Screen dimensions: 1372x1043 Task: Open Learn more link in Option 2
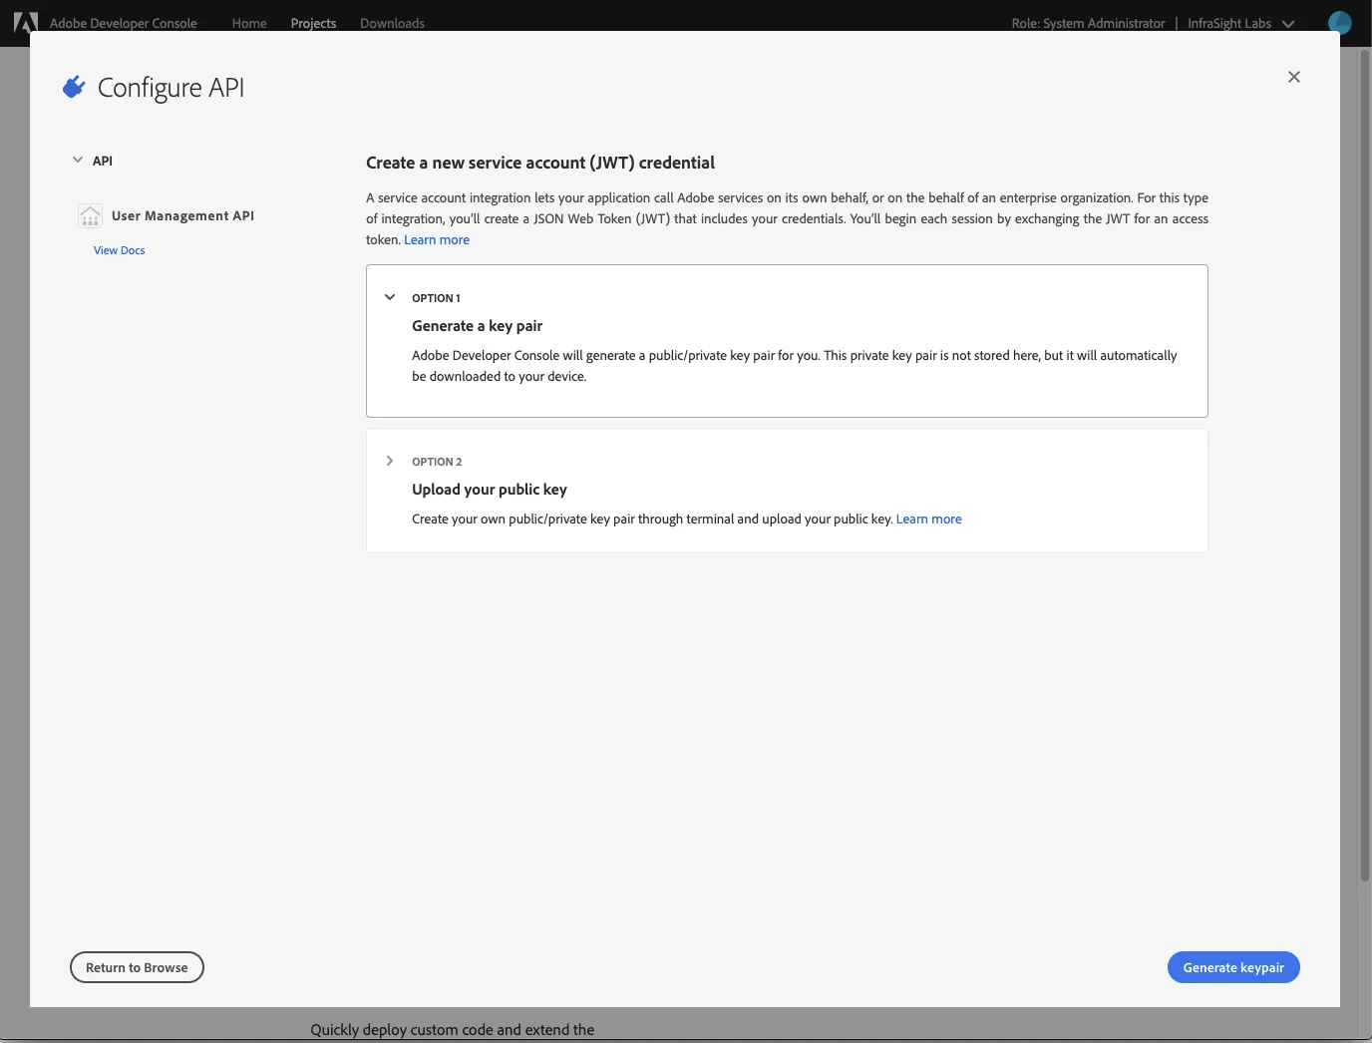[929, 519]
